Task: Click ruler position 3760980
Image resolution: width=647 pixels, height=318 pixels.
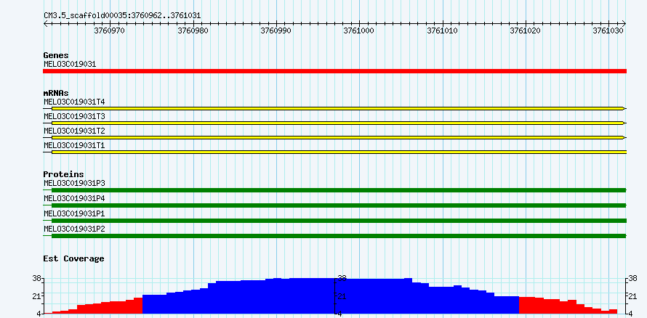Action: tap(192, 30)
